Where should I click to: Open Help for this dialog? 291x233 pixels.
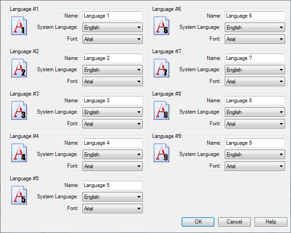[271, 222]
